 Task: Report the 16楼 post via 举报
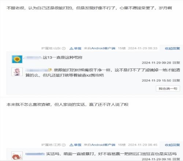tap(78, 145)
